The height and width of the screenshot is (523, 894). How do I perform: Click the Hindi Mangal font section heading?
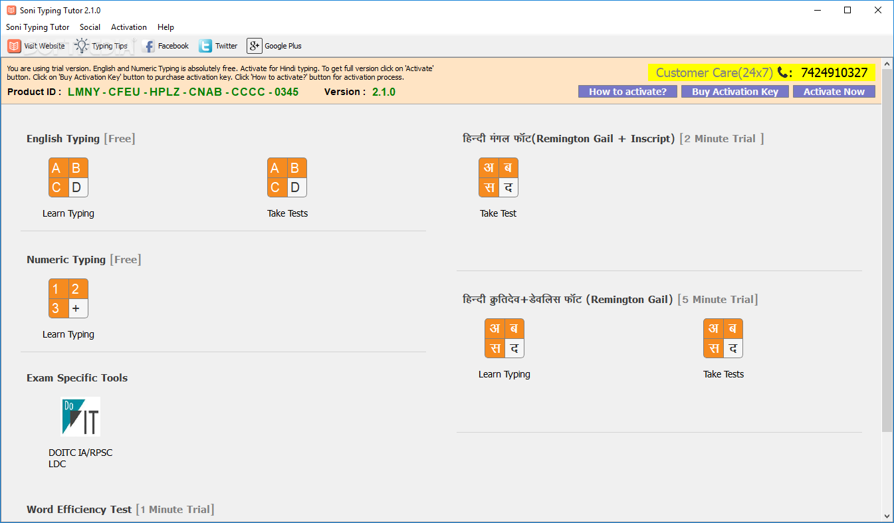tap(614, 138)
